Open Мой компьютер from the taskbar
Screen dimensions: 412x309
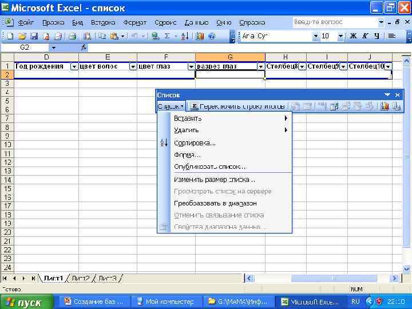tap(167, 302)
